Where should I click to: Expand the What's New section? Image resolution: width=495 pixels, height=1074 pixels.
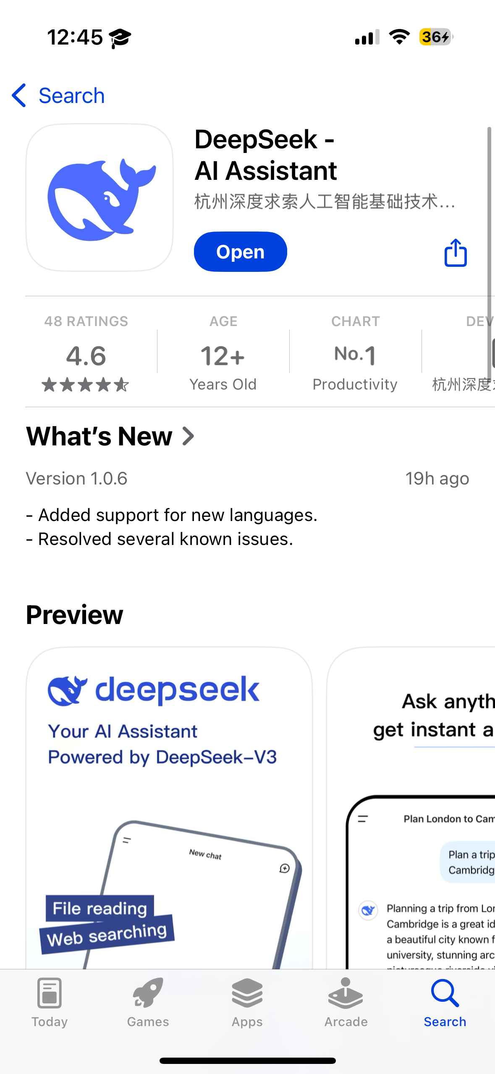pyautogui.click(x=110, y=436)
